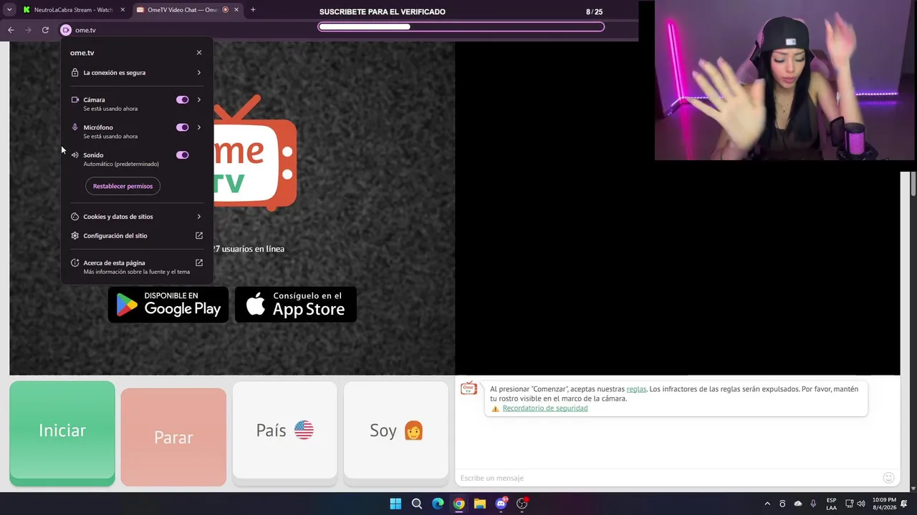Open the App Store download badge
The width and height of the screenshot is (917, 515).
296,305
